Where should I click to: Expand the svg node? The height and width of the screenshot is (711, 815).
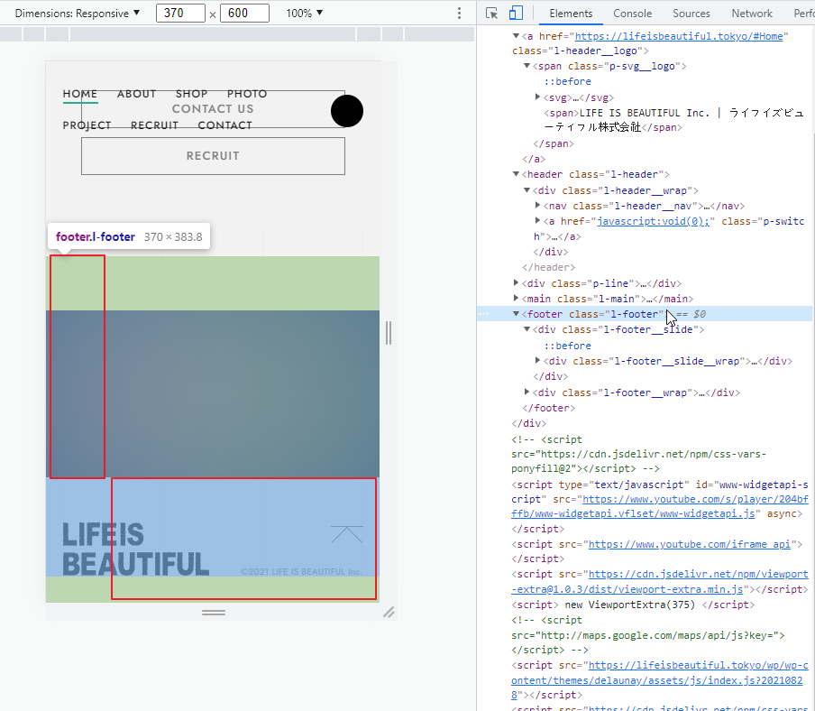click(537, 97)
